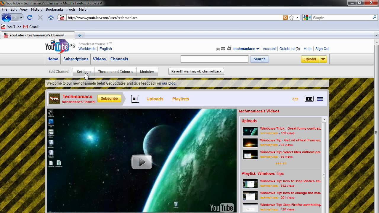Open the View menu
Viewport: 379px width, 213px height.
[x=24, y=9]
